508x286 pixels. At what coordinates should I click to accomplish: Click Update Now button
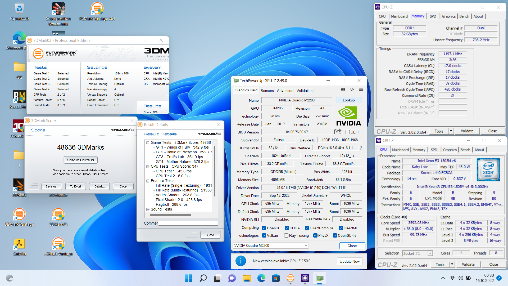[x=350, y=261]
